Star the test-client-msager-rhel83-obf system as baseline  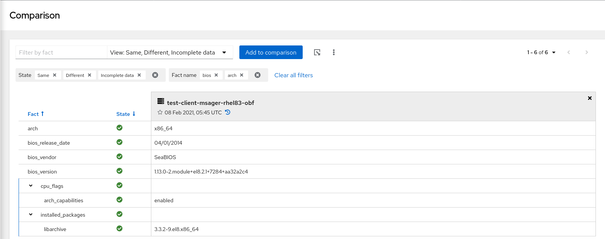[x=160, y=112]
